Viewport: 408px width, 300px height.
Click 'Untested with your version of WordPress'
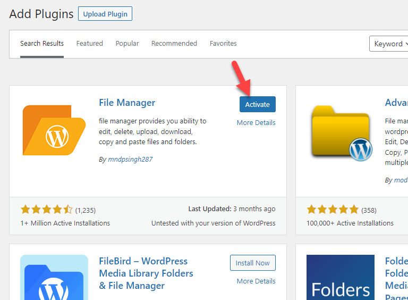tap(214, 223)
